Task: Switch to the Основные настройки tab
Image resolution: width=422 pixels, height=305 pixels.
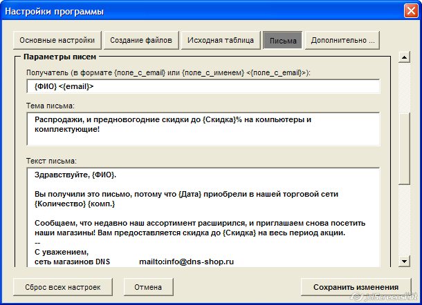Action: (57, 40)
